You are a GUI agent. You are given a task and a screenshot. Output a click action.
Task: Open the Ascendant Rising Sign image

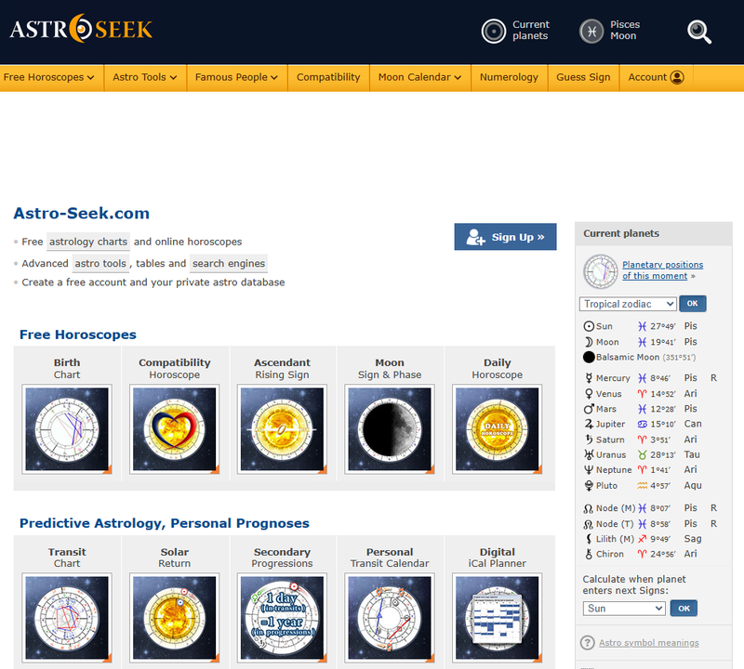pos(283,429)
